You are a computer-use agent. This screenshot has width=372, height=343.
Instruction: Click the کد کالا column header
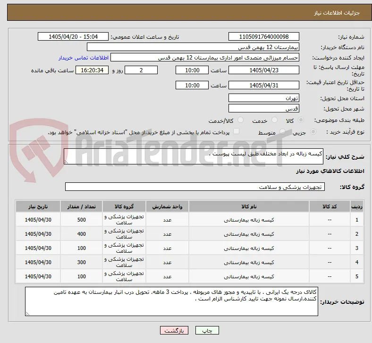(330, 206)
